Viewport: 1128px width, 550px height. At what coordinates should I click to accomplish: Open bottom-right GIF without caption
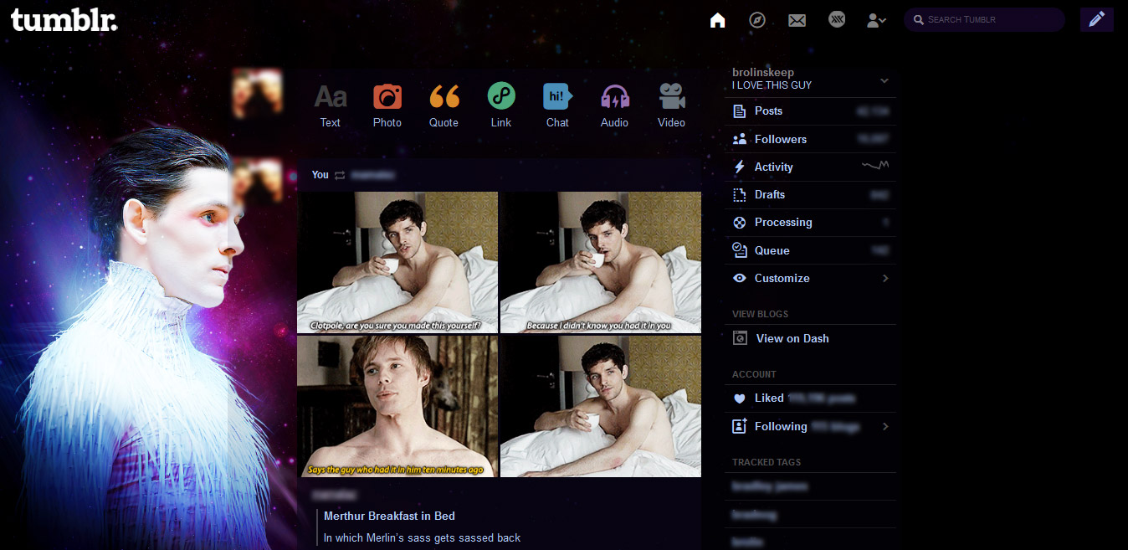click(x=601, y=406)
